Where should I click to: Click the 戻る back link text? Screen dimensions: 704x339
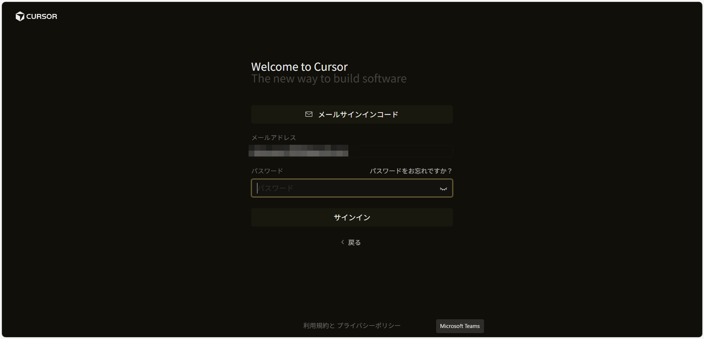point(354,243)
